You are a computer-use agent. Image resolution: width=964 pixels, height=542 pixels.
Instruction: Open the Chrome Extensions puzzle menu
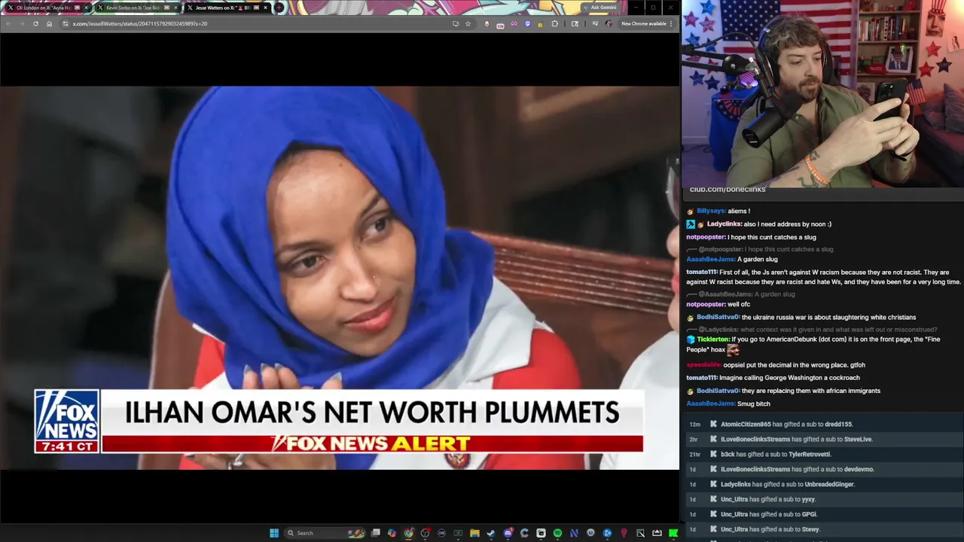coord(554,23)
